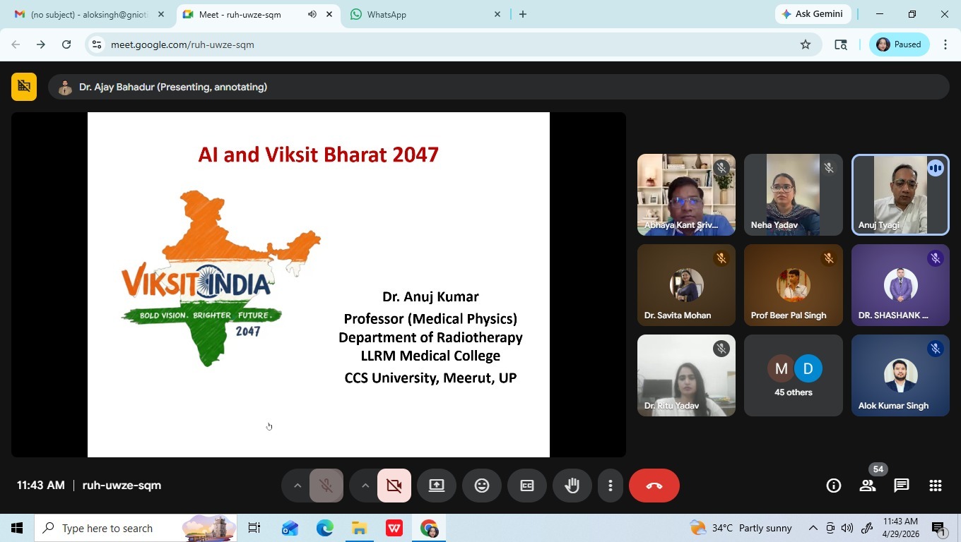Image resolution: width=961 pixels, height=542 pixels.
Task: Select Neha Yadav's video tile
Action: click(x=794, y=195)
